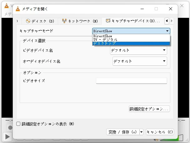The width and height of the screenshot is (190, 143).
Task: Click the capture device tab icon
Action: [x=108, y=21]
